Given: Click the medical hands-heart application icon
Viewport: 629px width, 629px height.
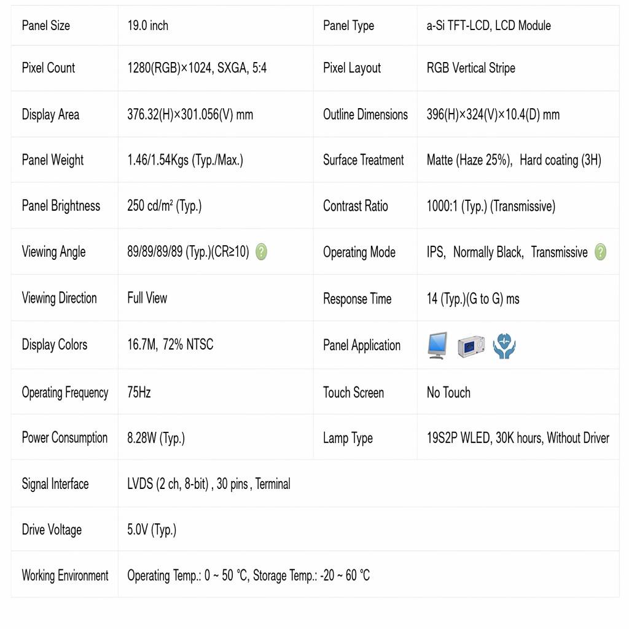Looking at the screenshot, I should tap(504, 346).
